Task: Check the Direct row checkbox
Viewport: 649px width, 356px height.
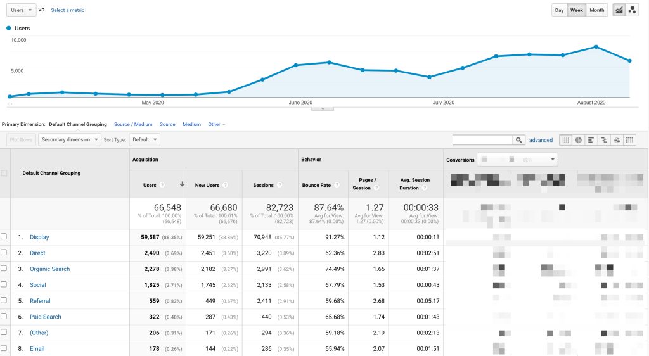Action: tap(4, 252)
